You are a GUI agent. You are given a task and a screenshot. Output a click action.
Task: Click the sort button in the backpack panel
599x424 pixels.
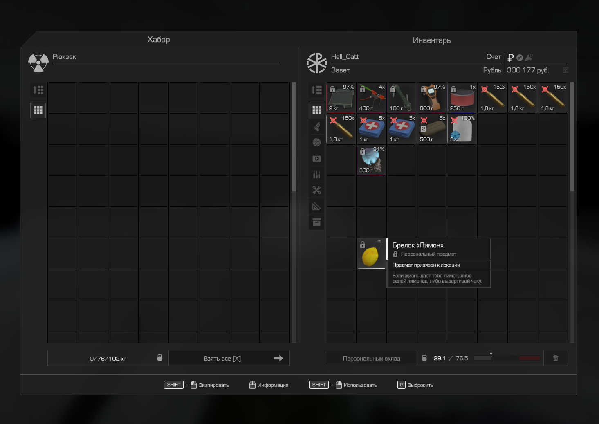coord(38,90)
